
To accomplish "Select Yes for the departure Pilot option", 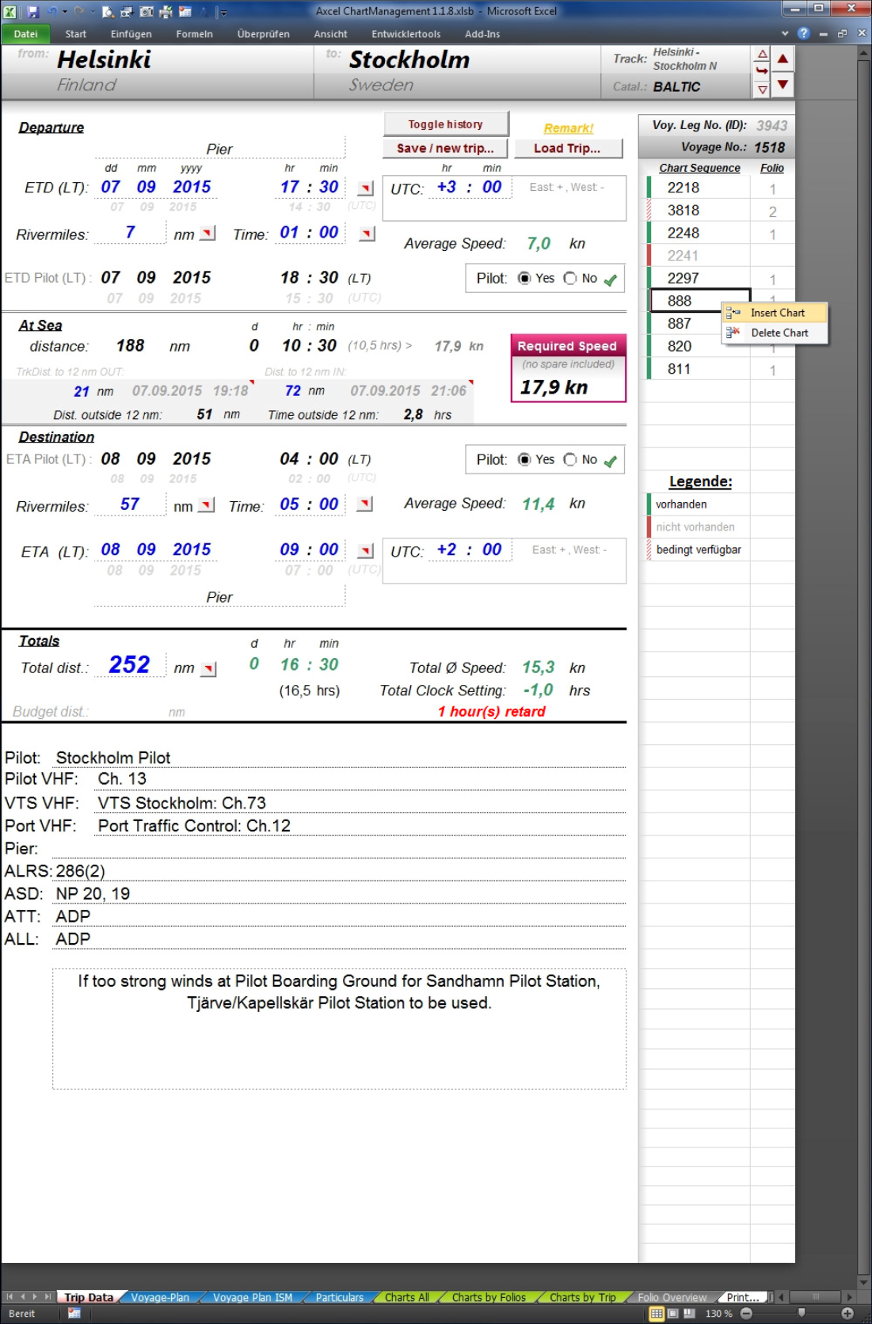I will (x=524, y=278).
